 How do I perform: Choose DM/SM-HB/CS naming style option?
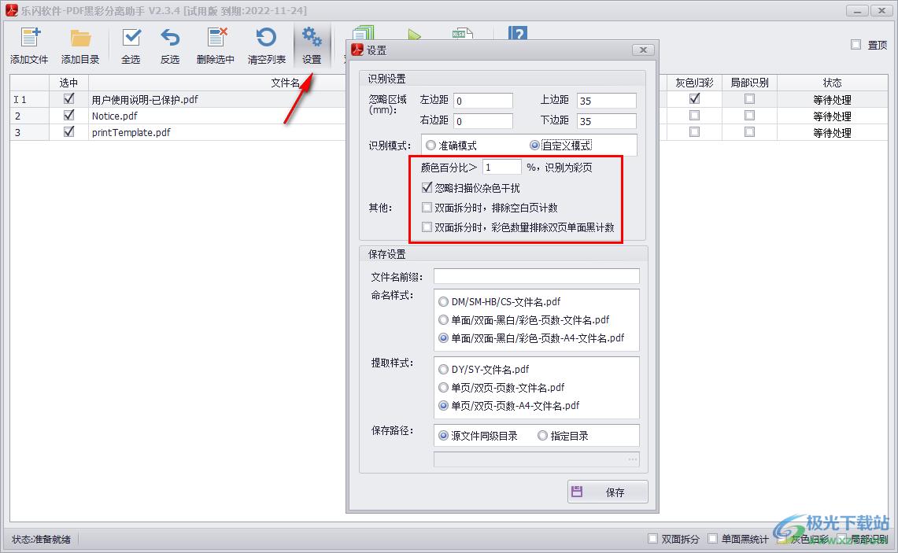tap(444, 301)
